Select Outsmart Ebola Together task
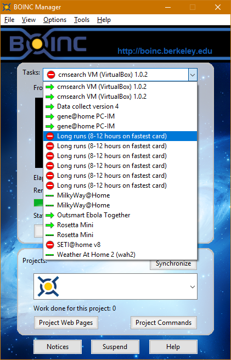Image resolution: width=231 pixels, height=360 pixels. pos(120,215)
